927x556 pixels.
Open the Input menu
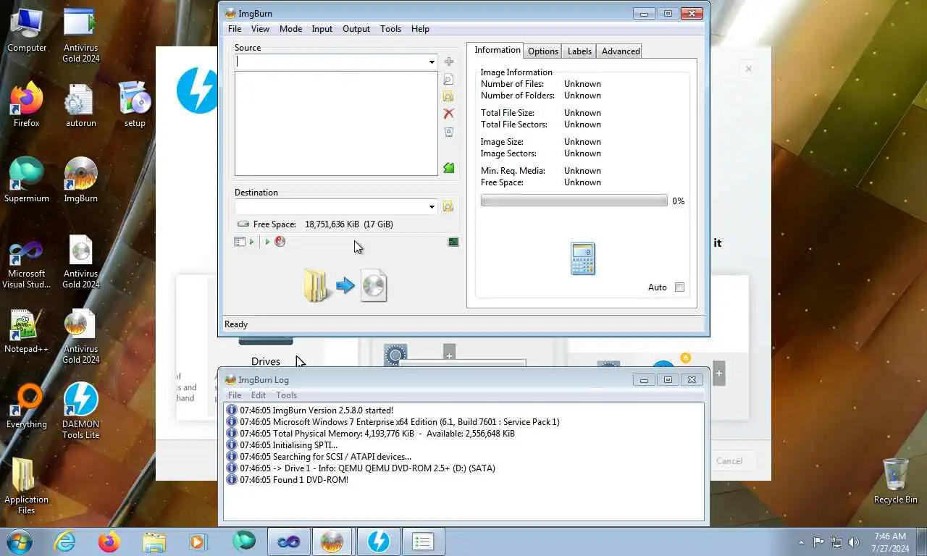click(x=322, y=29)
